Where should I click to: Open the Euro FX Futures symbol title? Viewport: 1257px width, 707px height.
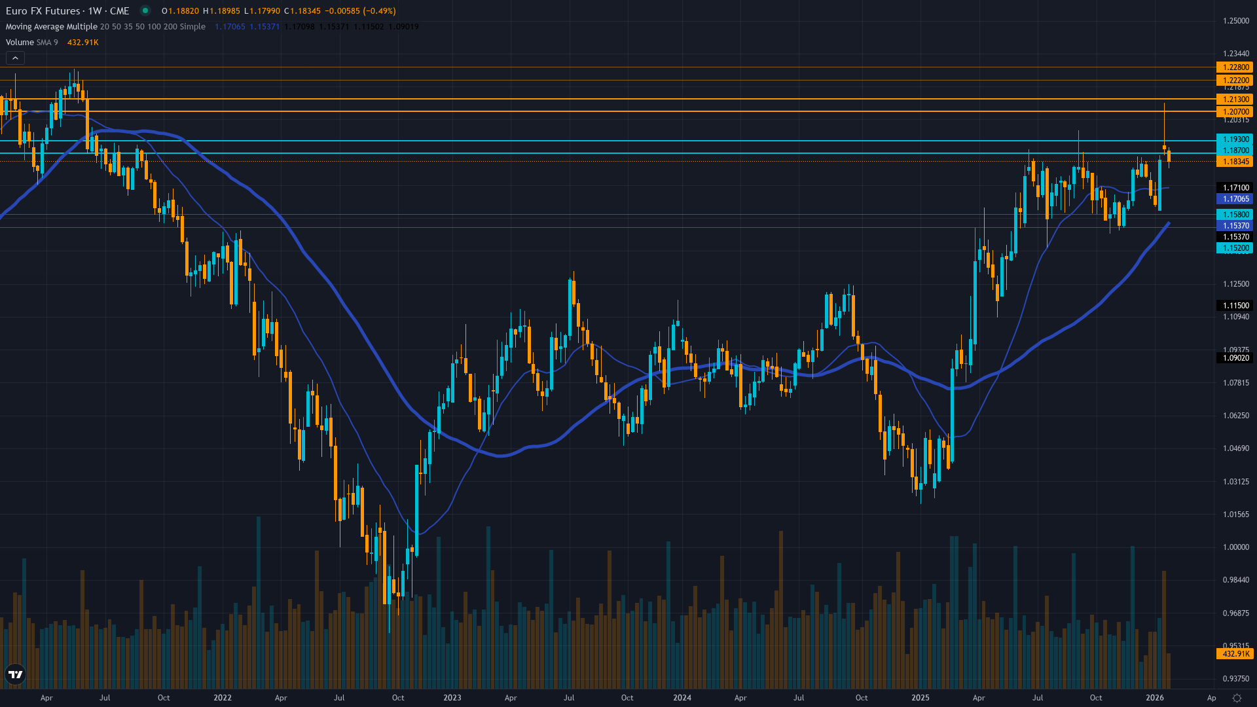point(67,10)
